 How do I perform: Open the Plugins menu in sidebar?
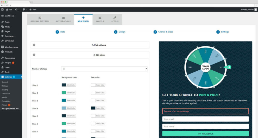click(x=8, y=63)
